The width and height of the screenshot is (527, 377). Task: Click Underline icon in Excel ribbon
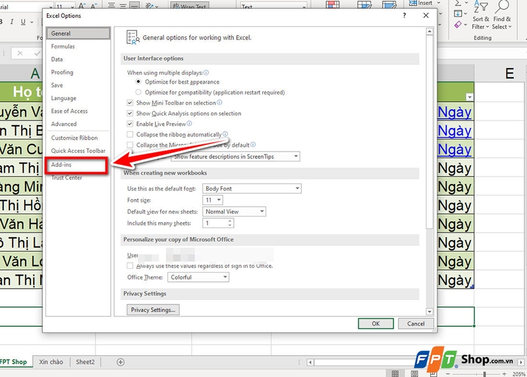23,22
